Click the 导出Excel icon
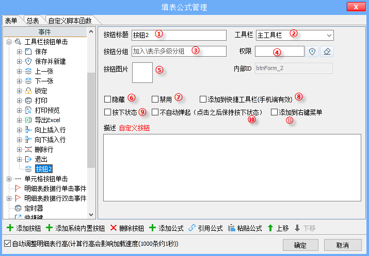 tap(28, 120)
